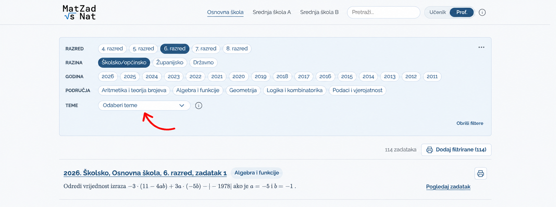This screenshot has height=207, width=556.
Task: Click Dodaj filtrirane (114) button
Action: (x=456, y=150)
